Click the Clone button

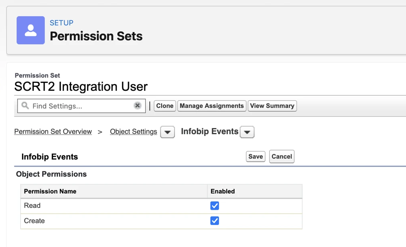click(164, 106)
